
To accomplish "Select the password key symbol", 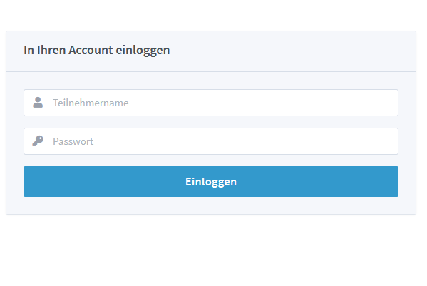I will coord(38,141).
